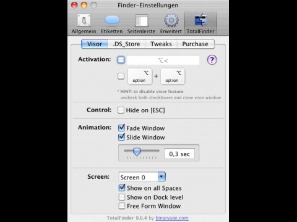Open the Screen 0 dropdown
Image resolution: width=297 pixels, height=222 pixels.
pos(142,177)
